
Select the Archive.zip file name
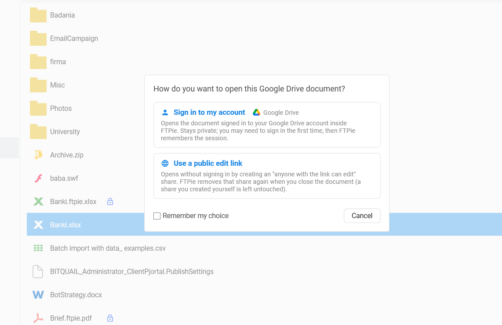[x=66, y=155]
